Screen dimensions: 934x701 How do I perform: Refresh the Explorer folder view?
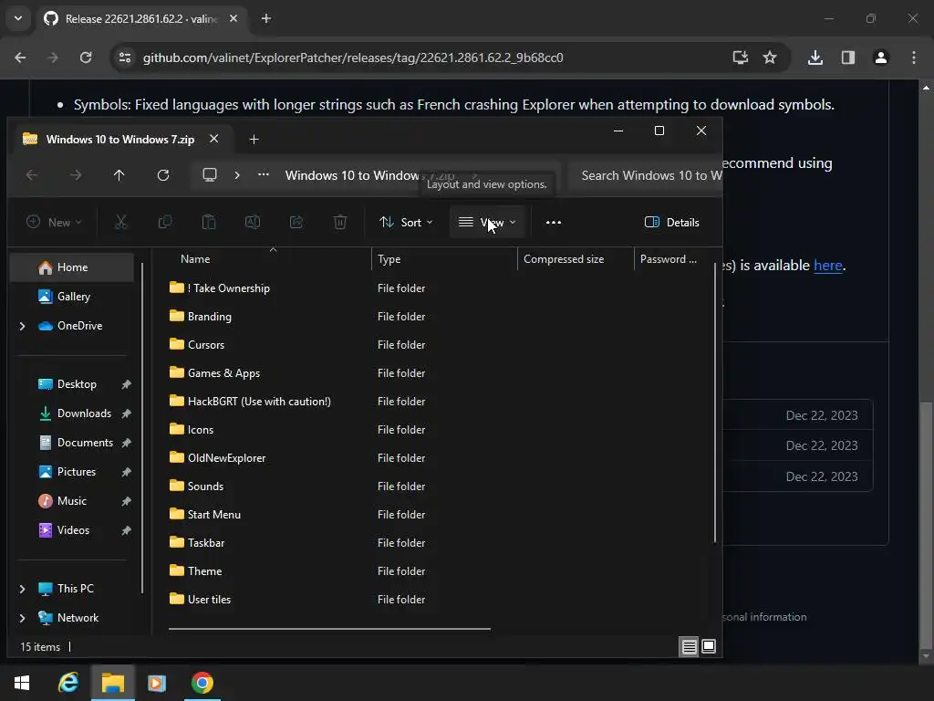click(x=163, y=175)
